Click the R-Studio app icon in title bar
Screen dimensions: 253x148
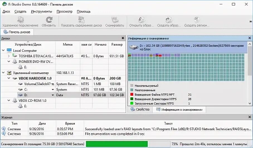(x=4, y=4)
